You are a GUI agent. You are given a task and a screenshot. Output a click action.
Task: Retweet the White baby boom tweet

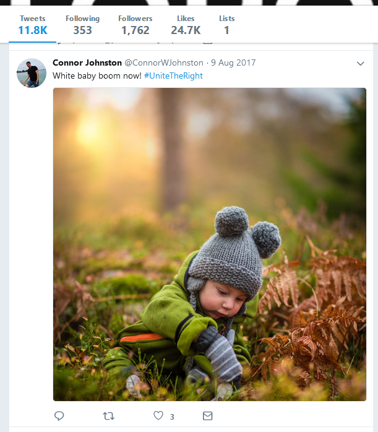point(109,416)
